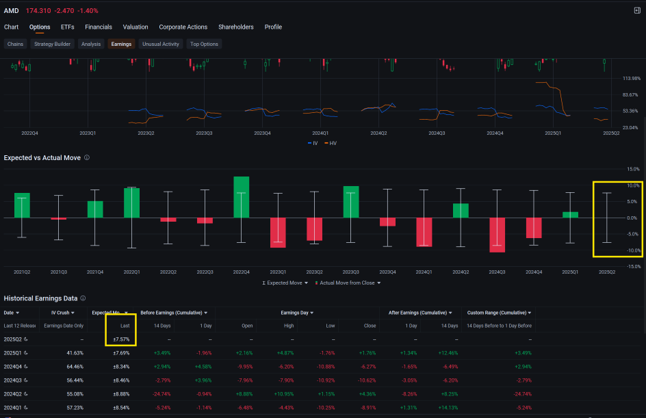Image resolution: width=646 pixels, height=418 pixels.
Task: Click the +10.95% high cell
Action: (284, 394)
